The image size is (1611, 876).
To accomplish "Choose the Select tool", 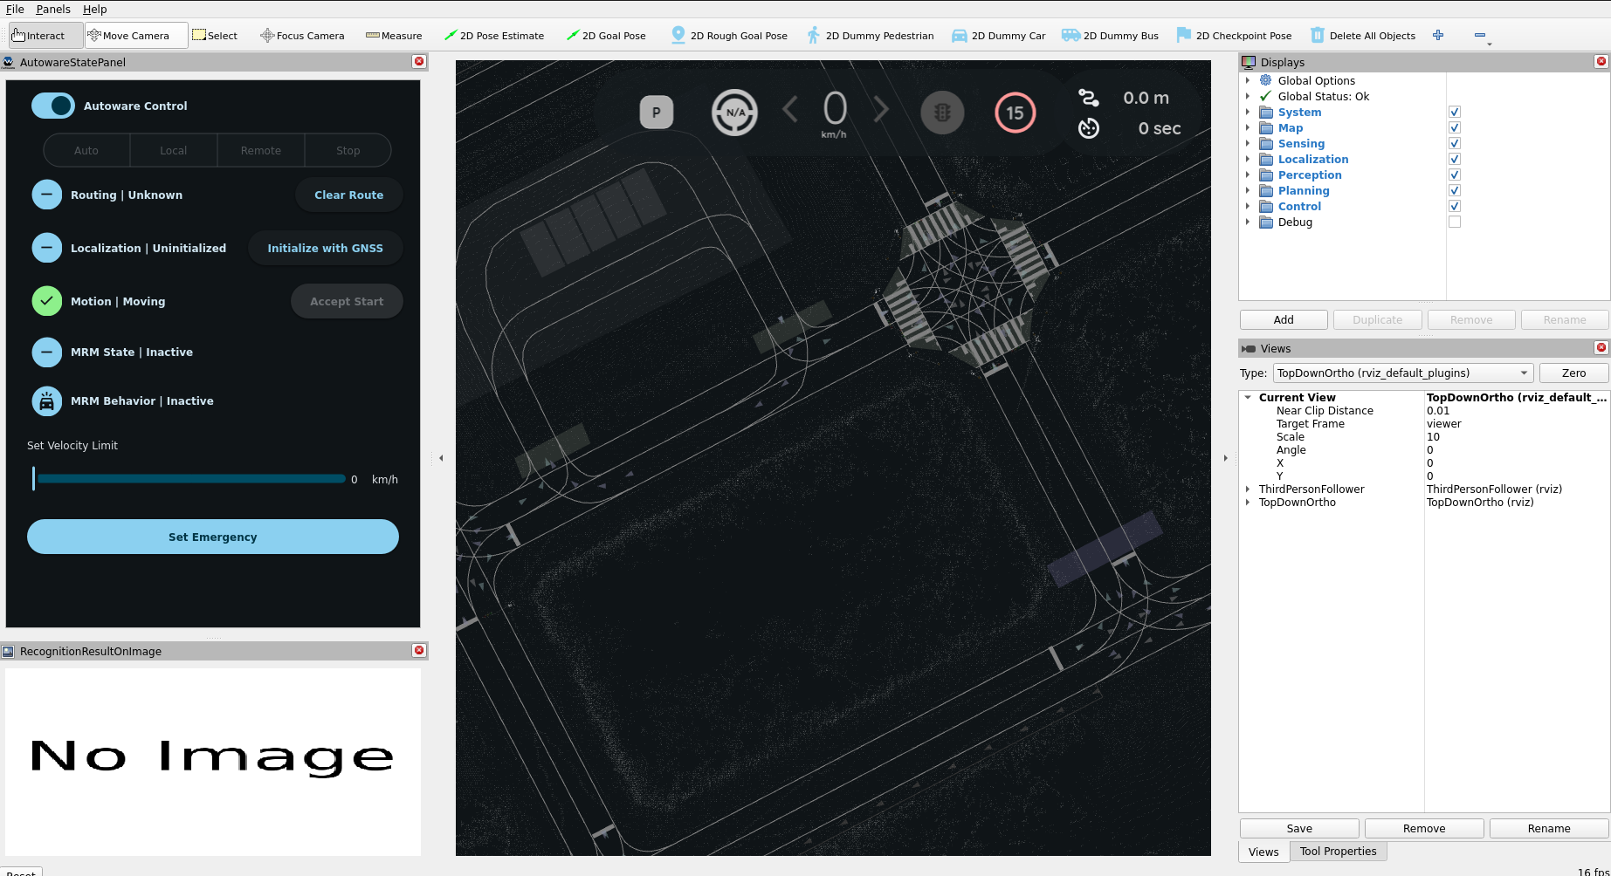I will pyautogui.click(x=215, y=36).
